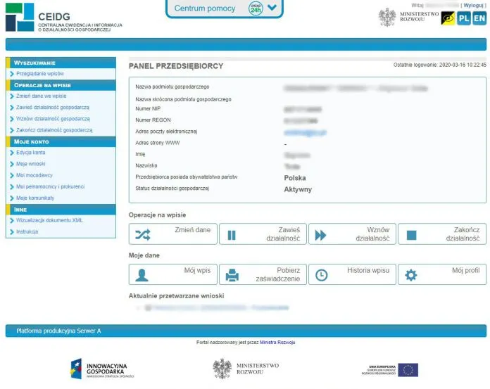Toggle the high-contrast eye icon
The image size is (490, 389).
pos(448,18)
